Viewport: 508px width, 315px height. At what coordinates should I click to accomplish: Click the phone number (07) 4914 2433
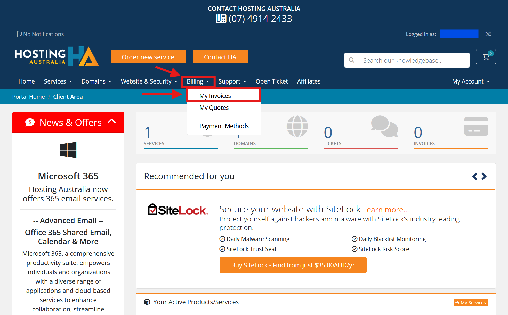[x=260, y=19]
